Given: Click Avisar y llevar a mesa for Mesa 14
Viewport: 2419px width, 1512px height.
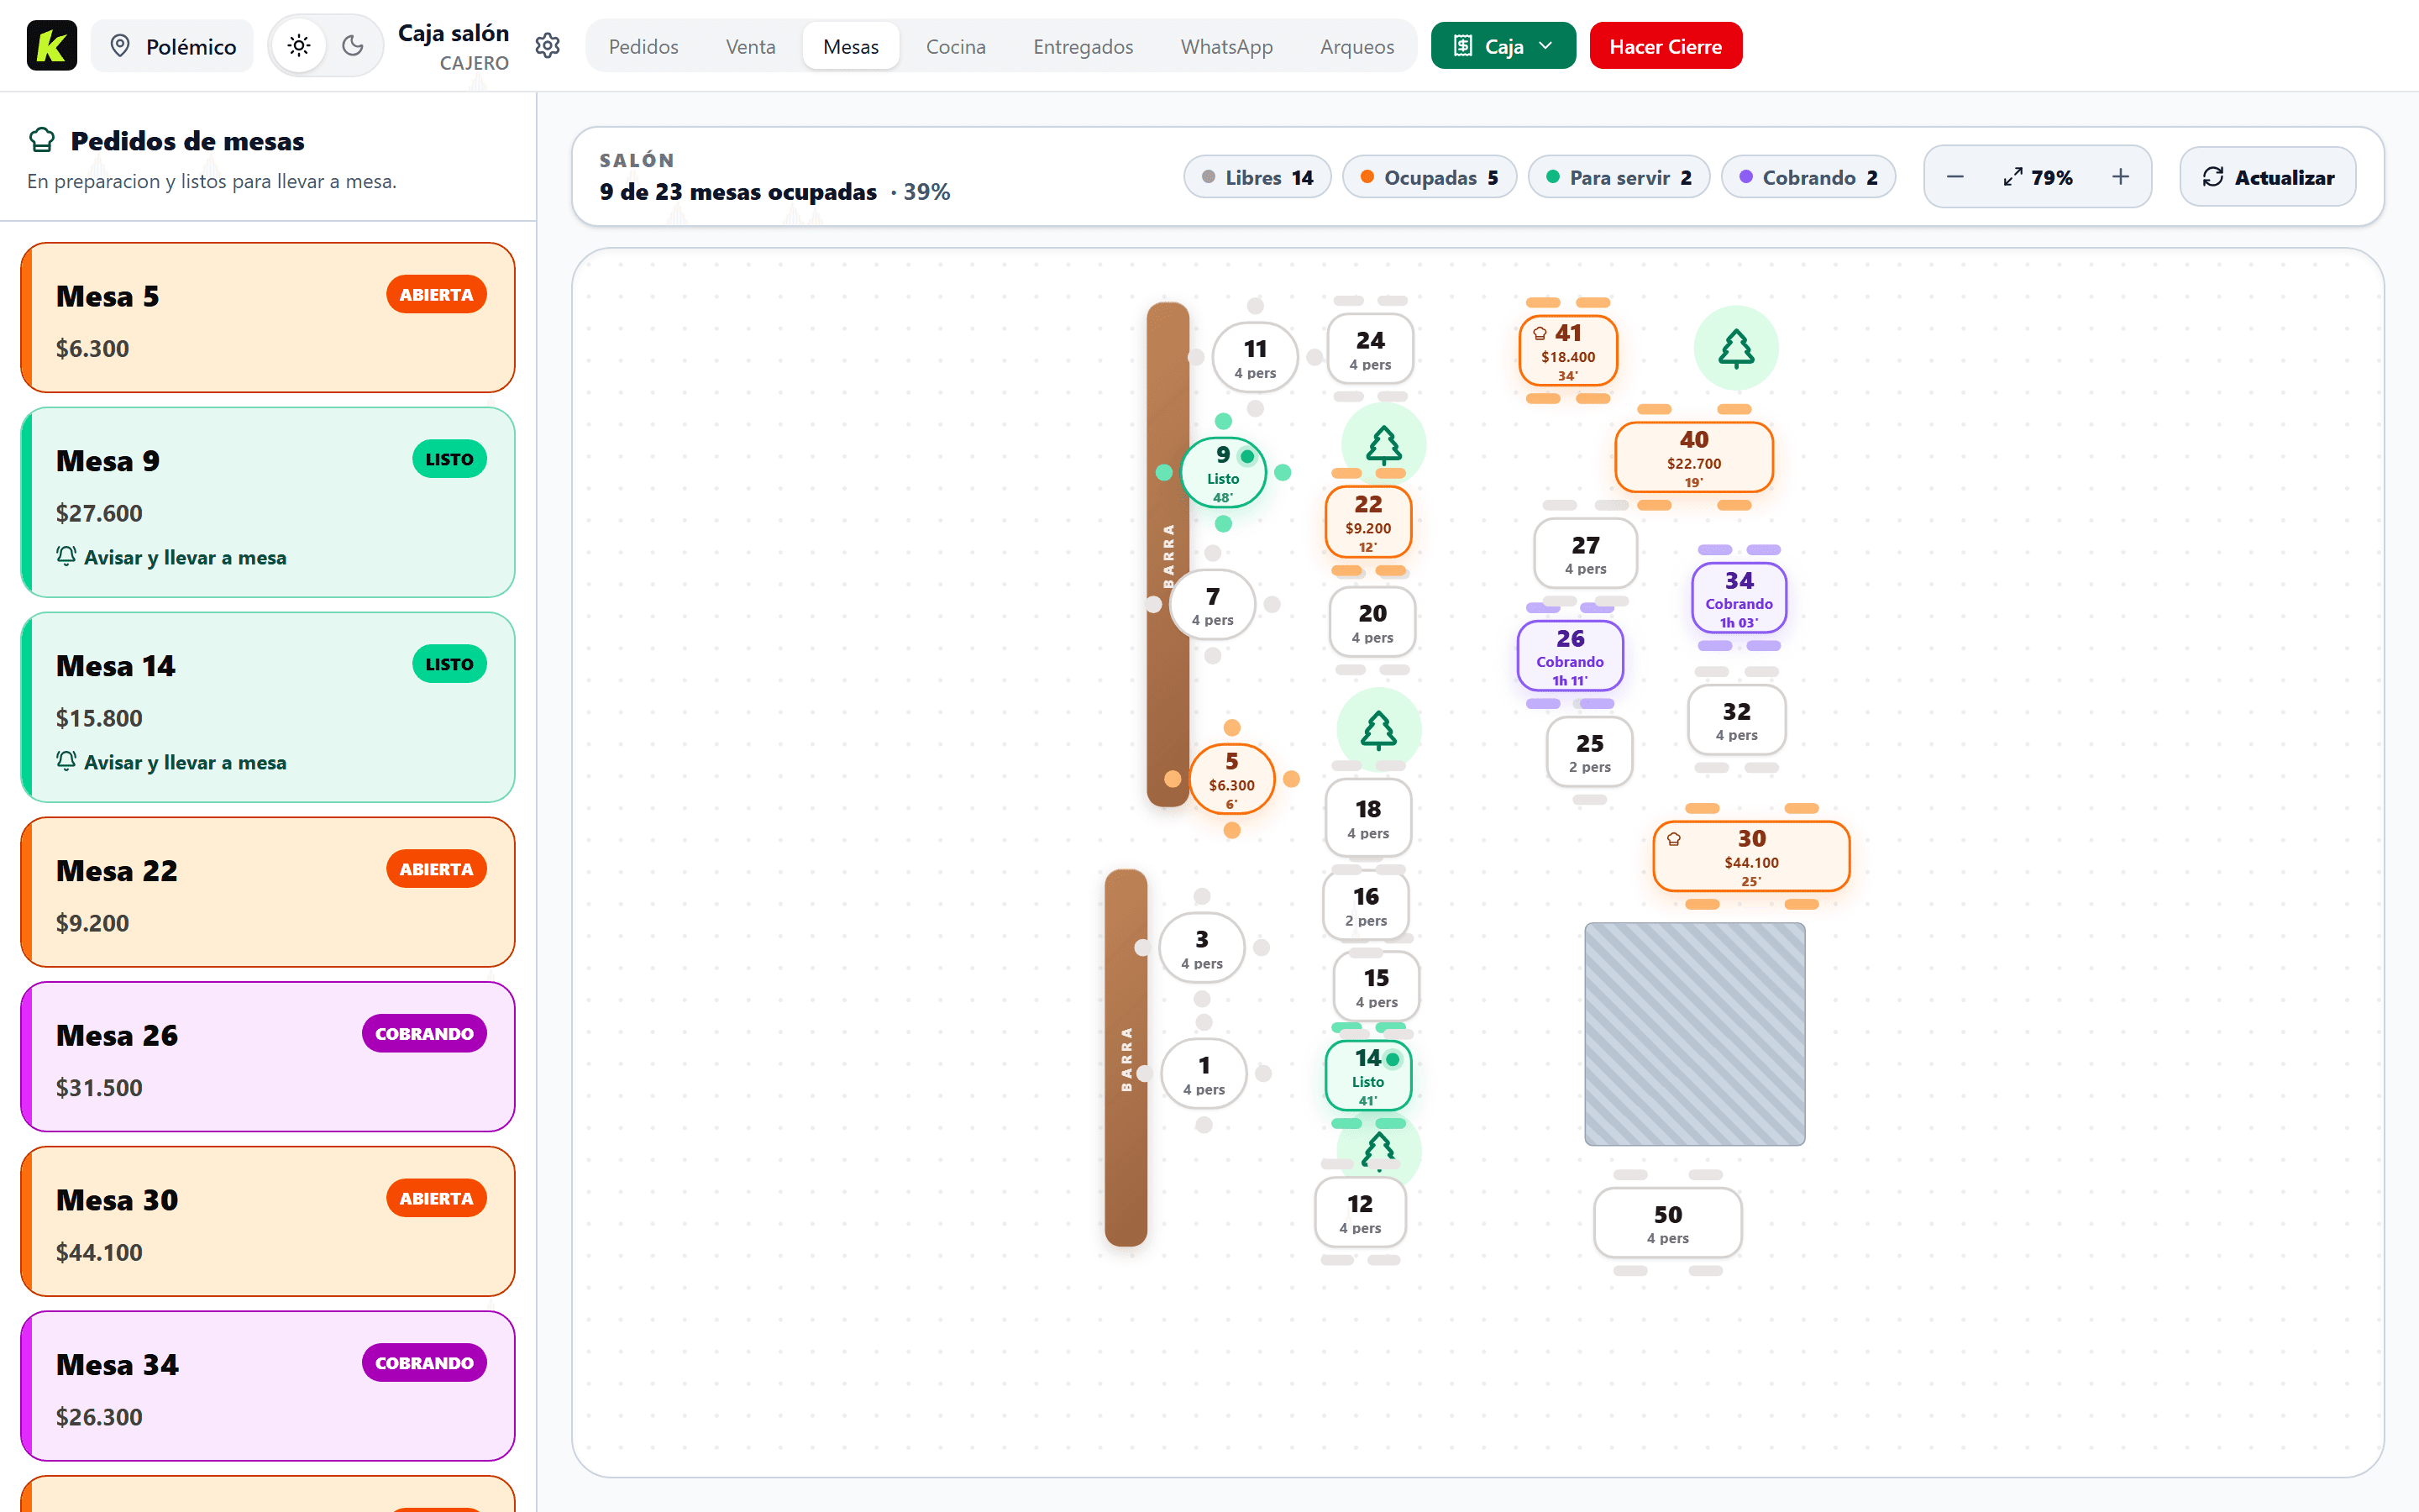Looking at the screenshot, I should tap(172, 762).
